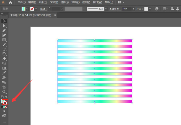Select the Eraser tool
The height and width of the screenshot is (125, 181).
[4, 59]
